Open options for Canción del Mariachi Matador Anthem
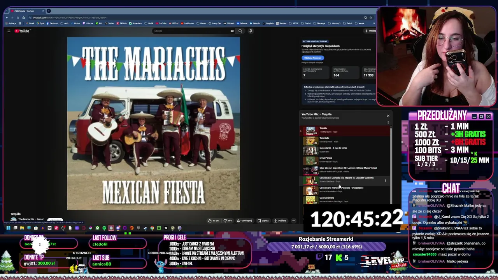This screenshot has height=280, width=498. pyautogui.click(x=386, y=180)
